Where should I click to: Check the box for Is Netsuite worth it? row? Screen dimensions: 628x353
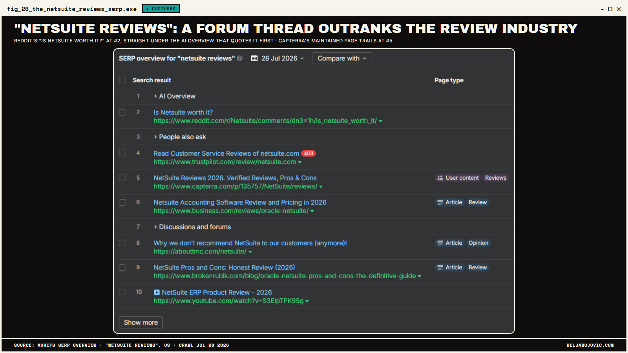[x=122, y=113]
